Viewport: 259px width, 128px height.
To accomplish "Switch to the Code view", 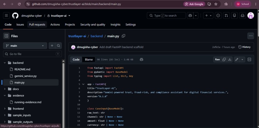I will tap(76, 59).
